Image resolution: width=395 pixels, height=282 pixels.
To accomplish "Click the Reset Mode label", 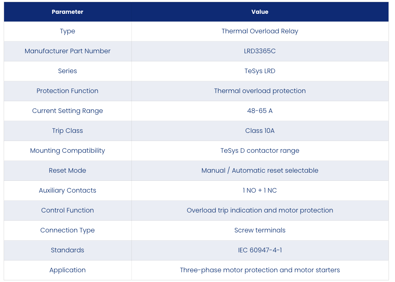I will pos(67,171).
